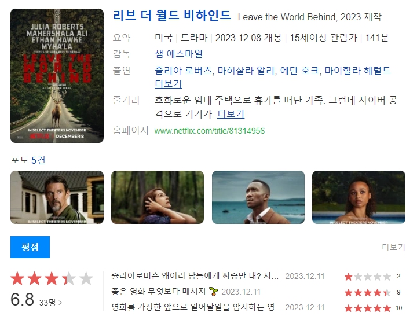Image resolution: width=417 pixels, height=320 pixels.
Task: View the Ethan Hawke photo thumbnail
Action: pos(57,197)
